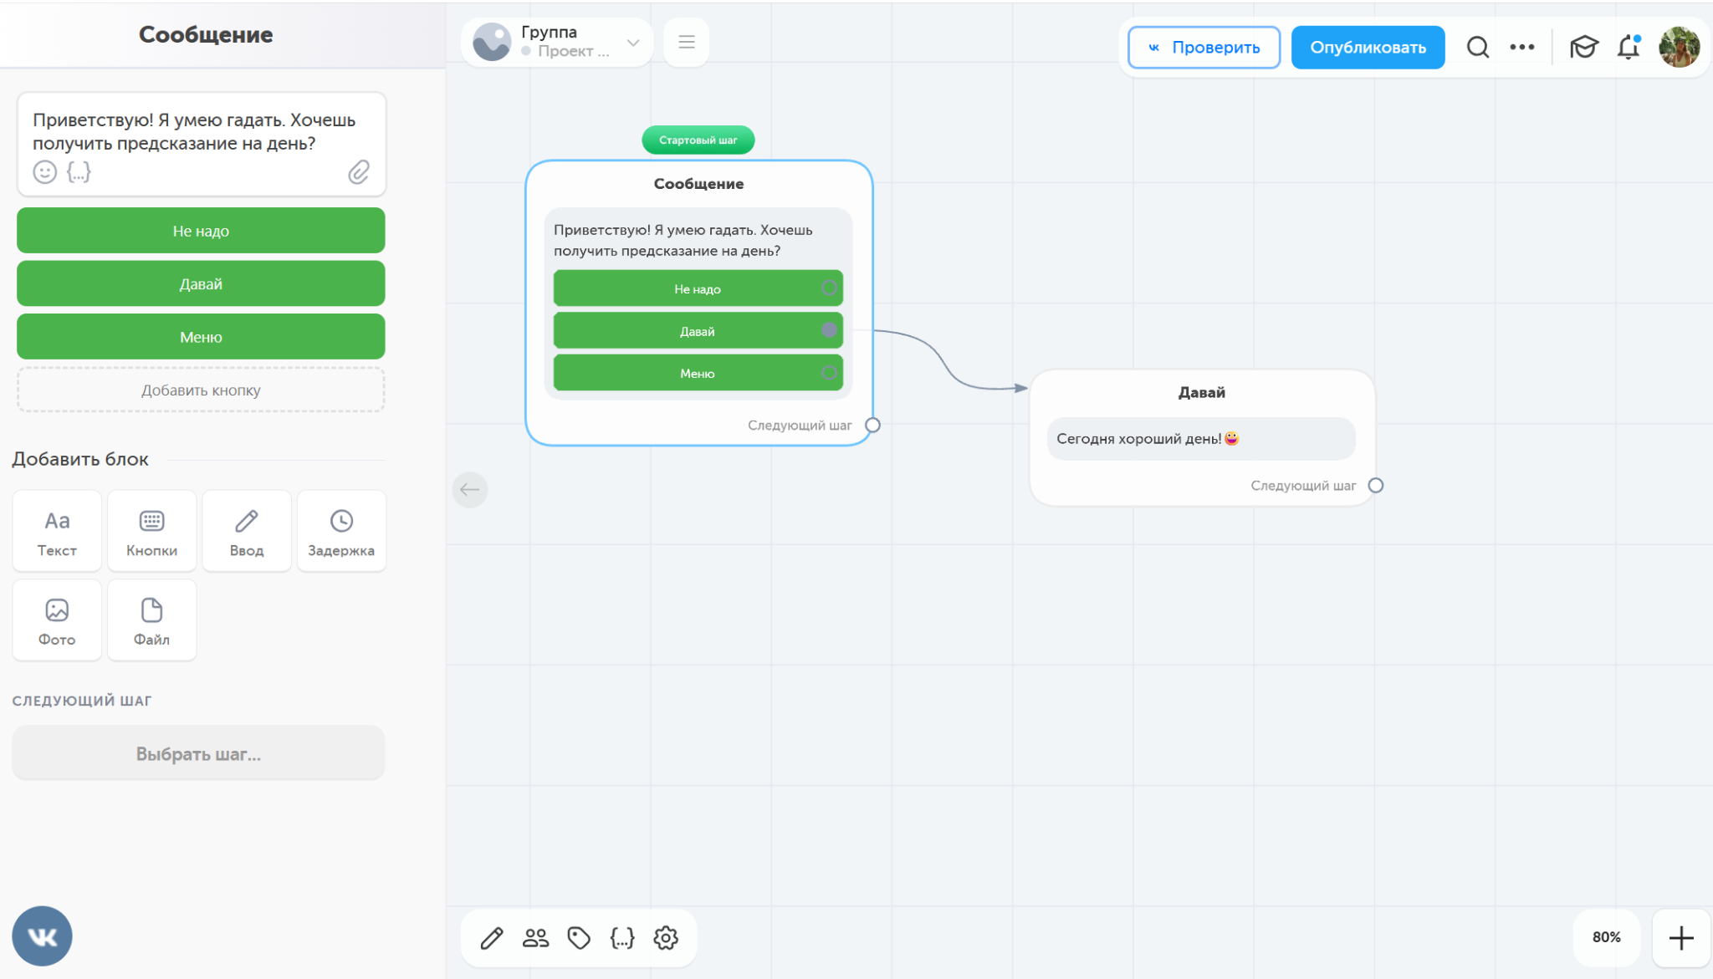This screenshot has height=979, width=1713.
Task: Open the hamburger menu next to project
Action: (x=687, y=42)
